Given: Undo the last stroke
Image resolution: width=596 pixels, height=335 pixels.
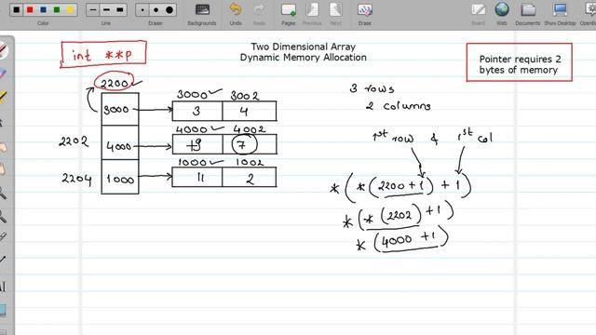Looking at the screenshot, I should pos(236,14).
